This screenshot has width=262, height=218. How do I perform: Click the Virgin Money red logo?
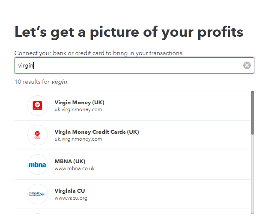pos(38,106)
